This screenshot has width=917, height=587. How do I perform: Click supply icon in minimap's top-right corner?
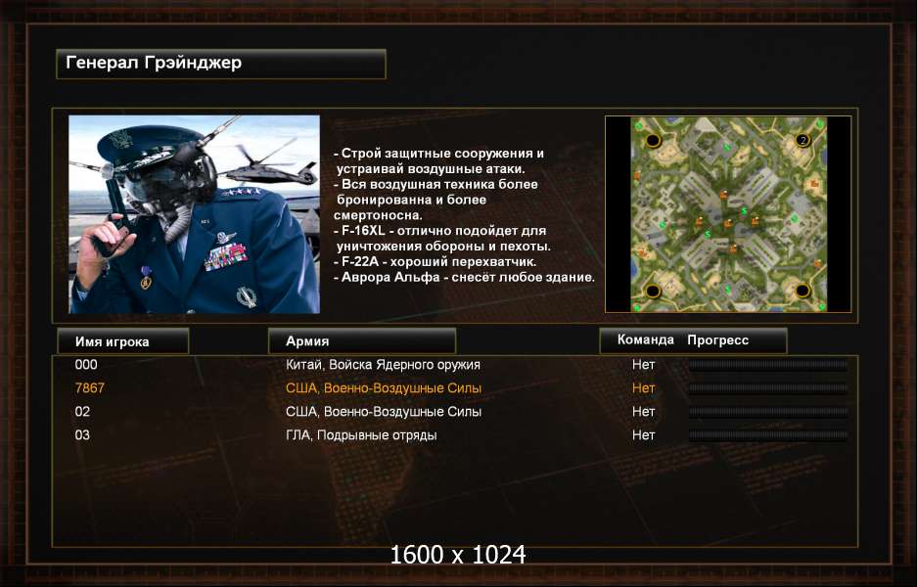tap(819, 123)
